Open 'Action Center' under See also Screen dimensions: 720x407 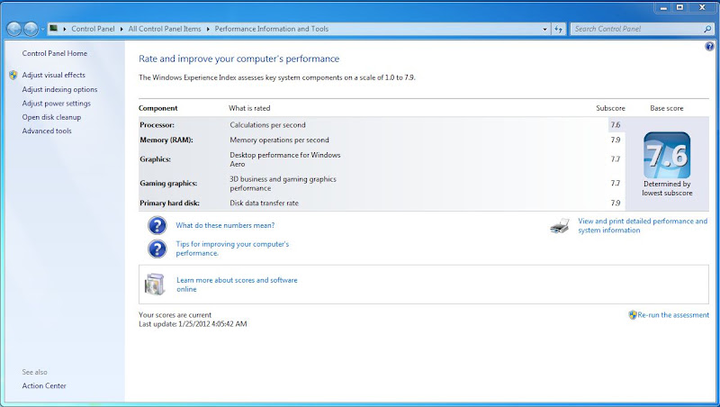coord(44,386)
